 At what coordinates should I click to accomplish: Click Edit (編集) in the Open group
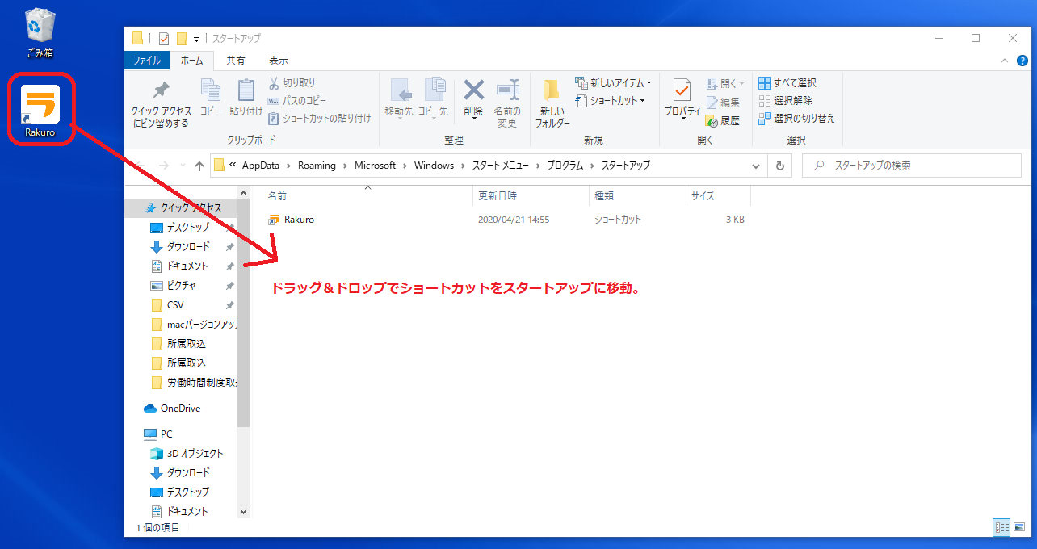pos(723,102)
